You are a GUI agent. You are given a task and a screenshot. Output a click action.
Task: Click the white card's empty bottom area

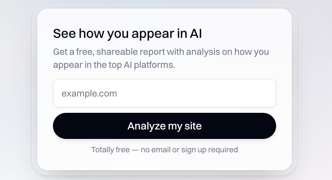pos(164,162)
